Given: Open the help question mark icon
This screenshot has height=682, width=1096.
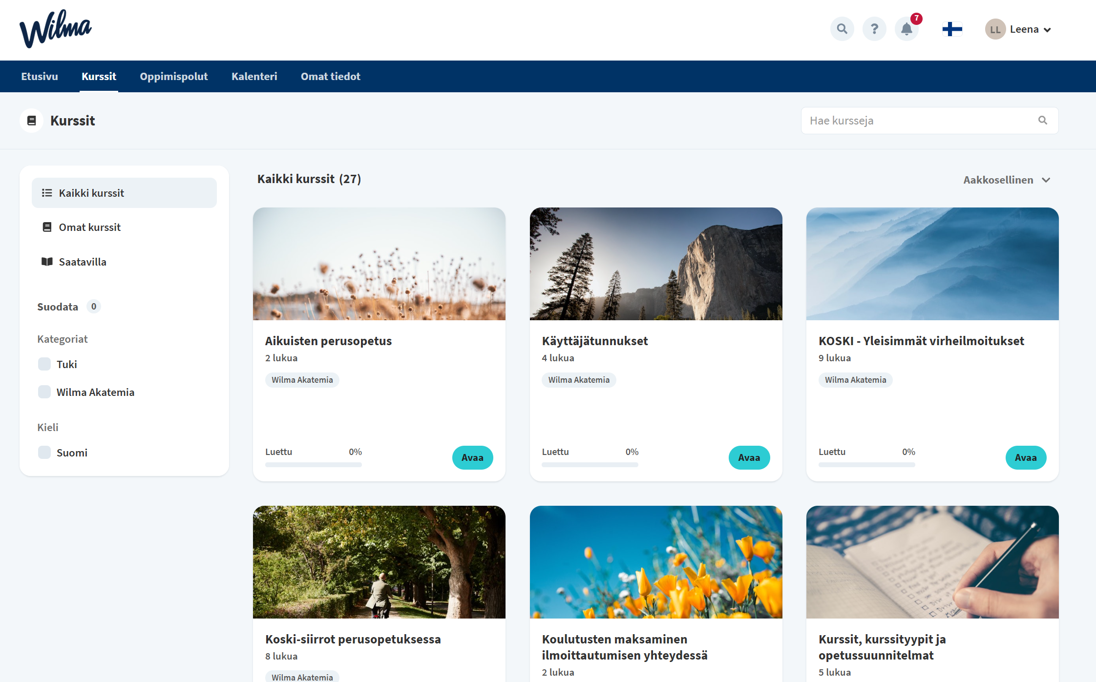Looking at the screenshot, I should click(x=874, y=29).
